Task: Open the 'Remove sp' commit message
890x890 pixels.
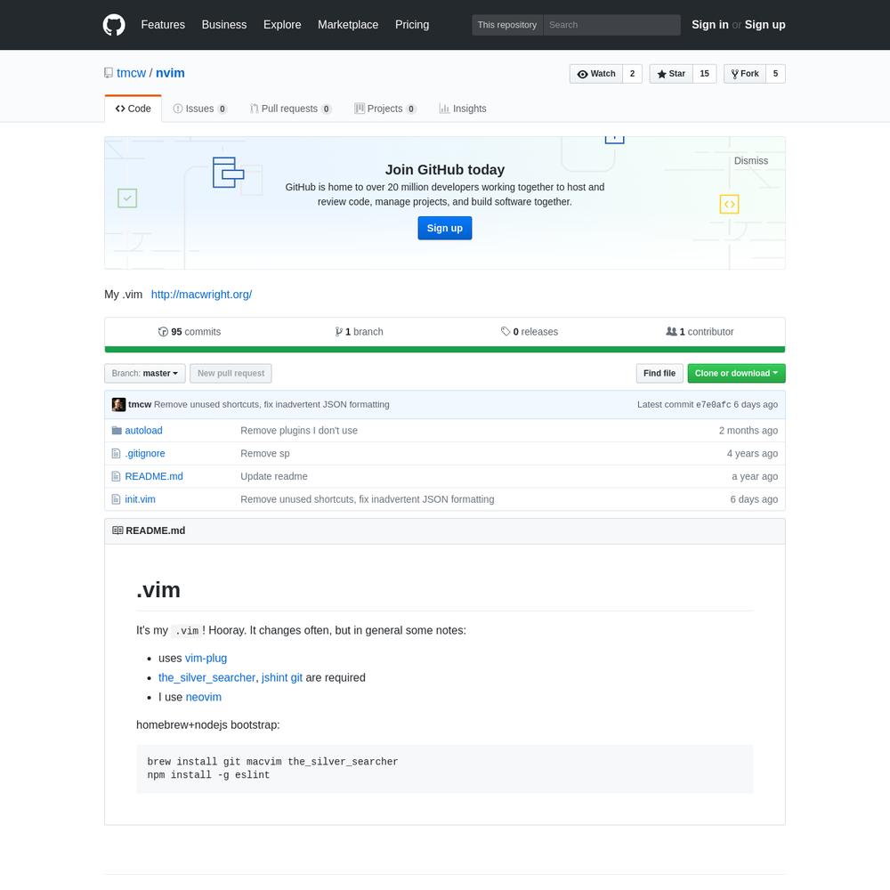Action: 265,454
